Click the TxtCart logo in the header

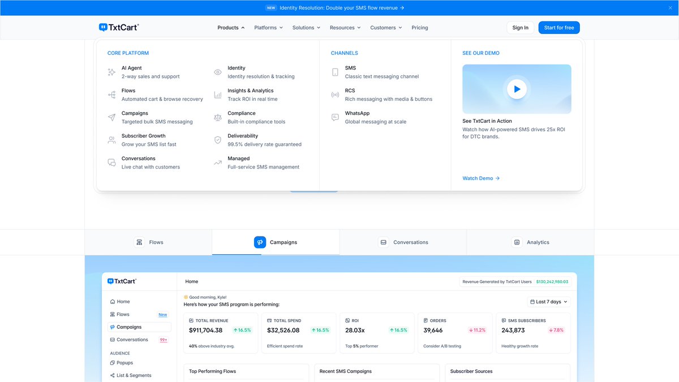point(119,27)
